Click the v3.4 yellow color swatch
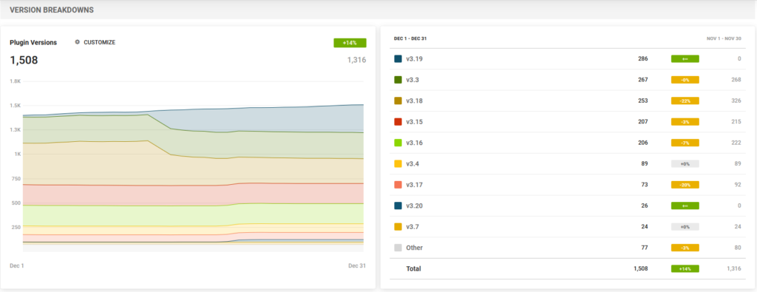This screenshot has height=292, width=757. coord(398,163)
